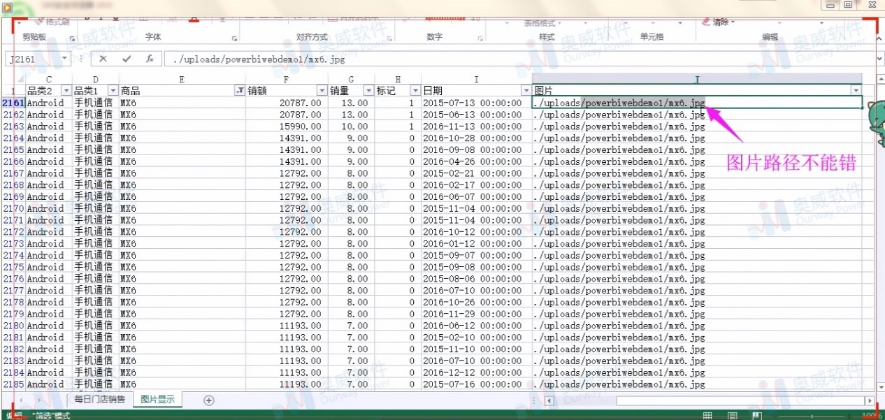The width and height of the screenshot is (885, 420).
Task: Switch to the 每日门店销售 sheet tab
Action: point(100,400)
